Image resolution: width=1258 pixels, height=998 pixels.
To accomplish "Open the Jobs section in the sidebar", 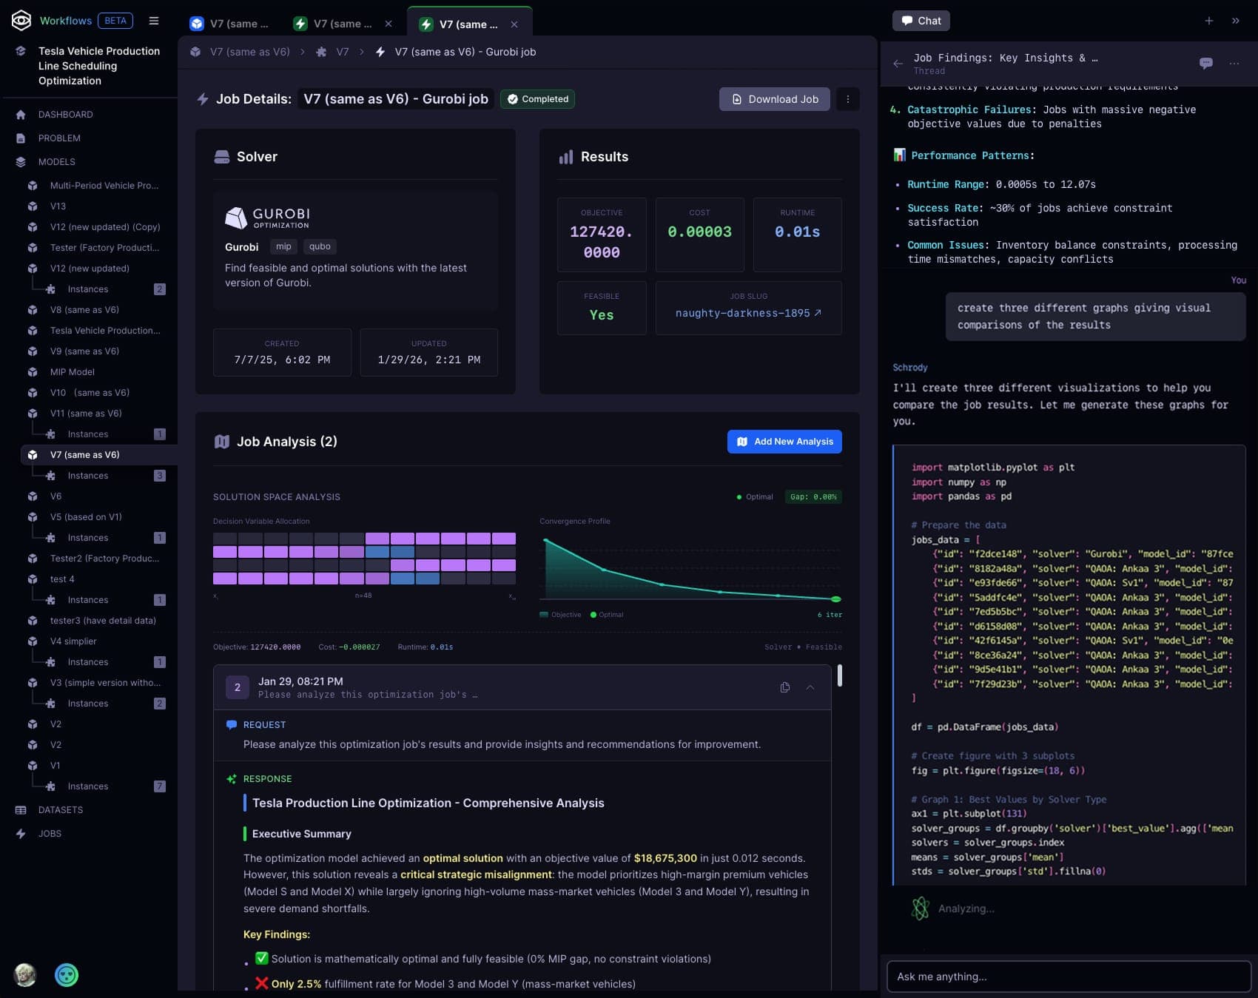I will coord(50,833).
